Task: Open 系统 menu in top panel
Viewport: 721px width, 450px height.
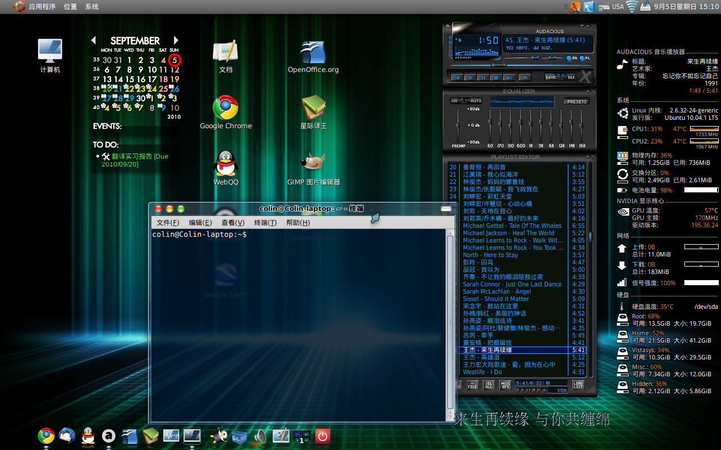Action: (92, 7)
